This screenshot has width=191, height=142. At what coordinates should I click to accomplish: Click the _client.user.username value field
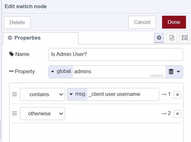point(123,94)
